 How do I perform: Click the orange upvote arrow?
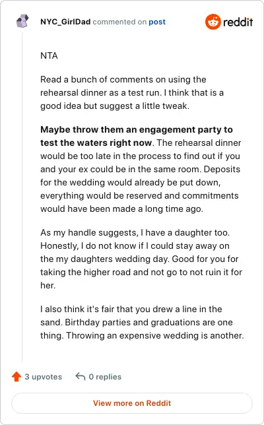click(x=16, y=376)
